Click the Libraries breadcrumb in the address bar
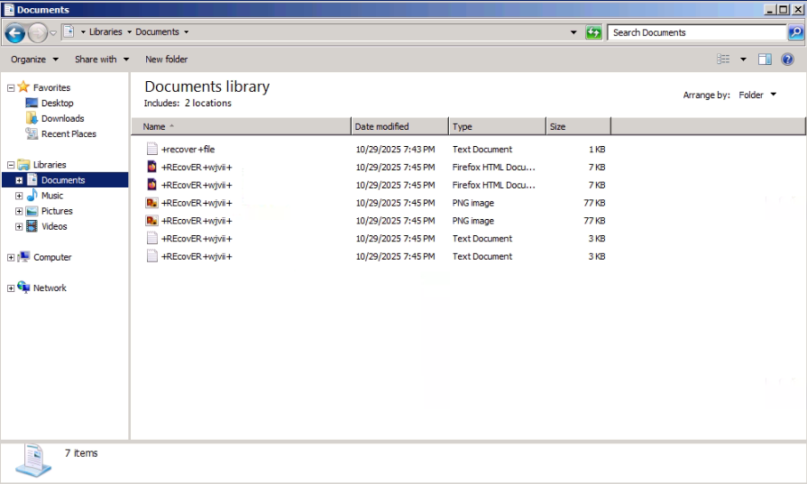The image size is (807, 484). click(x=105, y=32)
